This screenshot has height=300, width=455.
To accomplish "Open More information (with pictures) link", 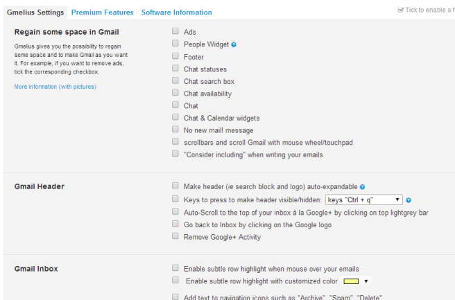I will click(x=55, y=87).
